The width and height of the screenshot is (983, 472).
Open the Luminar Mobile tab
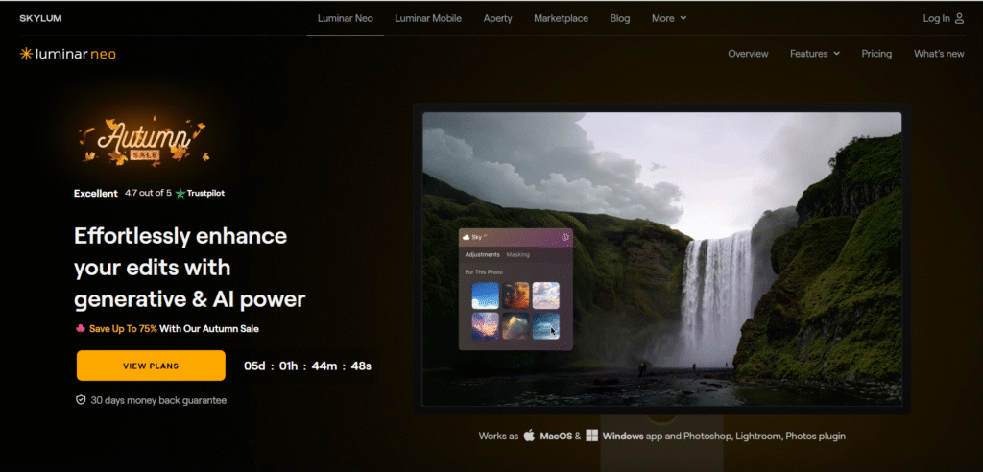(428, 18)
